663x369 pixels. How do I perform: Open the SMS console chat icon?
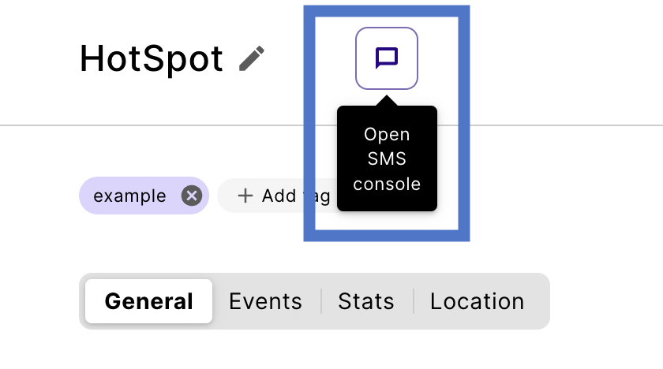[x=386, y=58]
